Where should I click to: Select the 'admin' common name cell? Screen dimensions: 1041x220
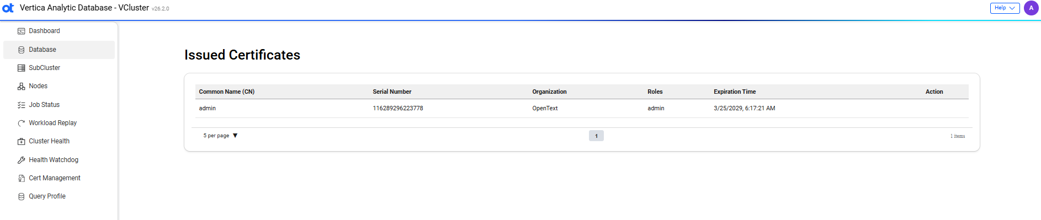click(208, 108)
